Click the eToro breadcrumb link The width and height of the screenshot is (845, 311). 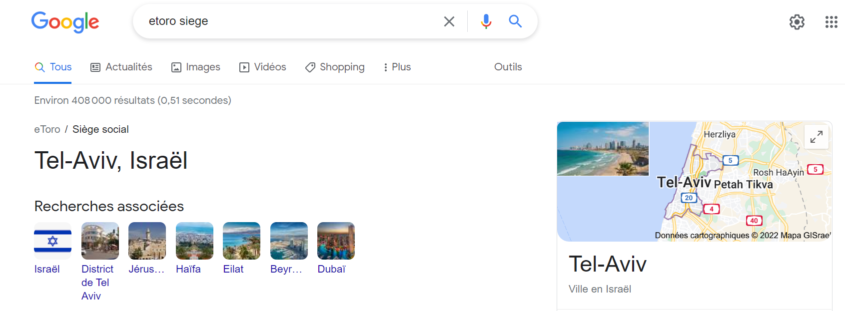point(47,129)
